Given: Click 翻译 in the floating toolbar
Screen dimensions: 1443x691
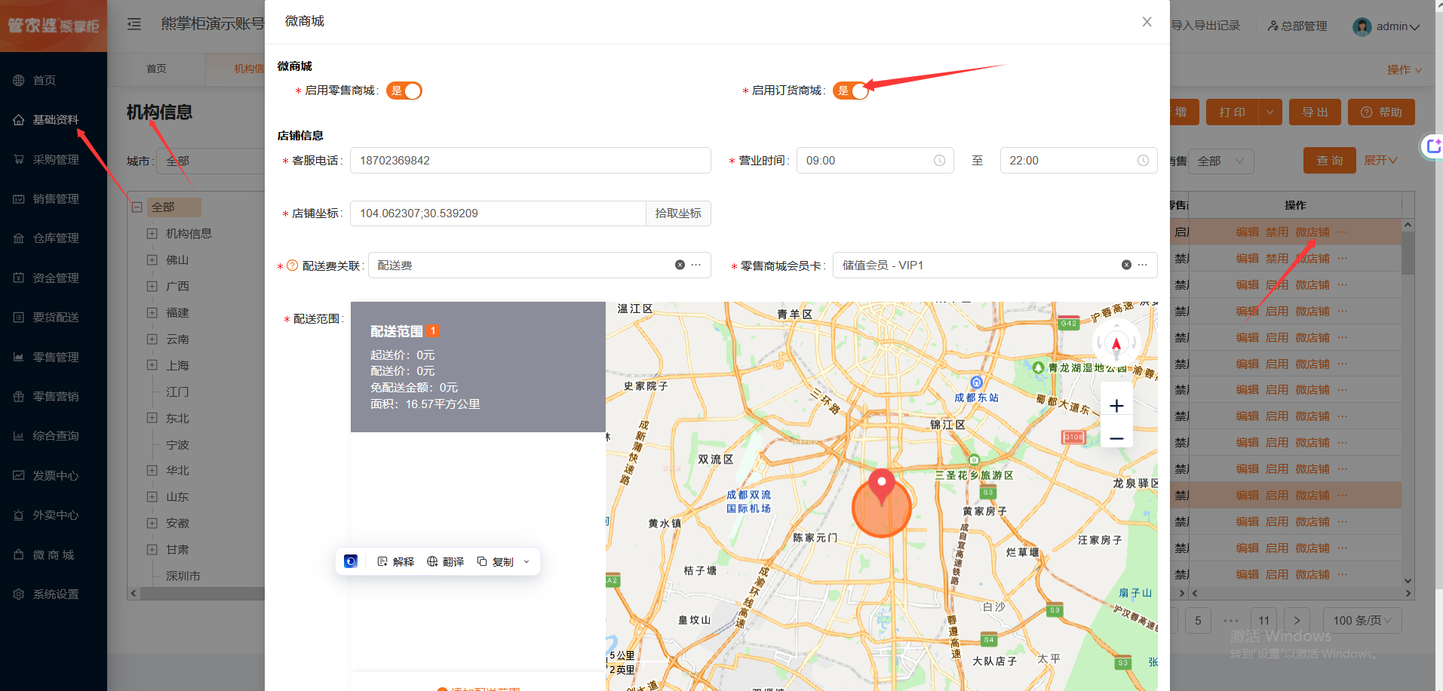Looking at the screenshot, I should [446, 561].
